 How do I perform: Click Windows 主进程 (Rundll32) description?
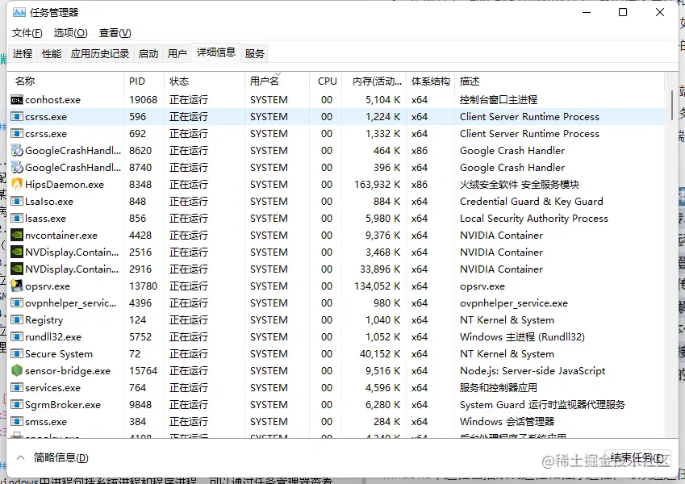click(x=523, y=337)
